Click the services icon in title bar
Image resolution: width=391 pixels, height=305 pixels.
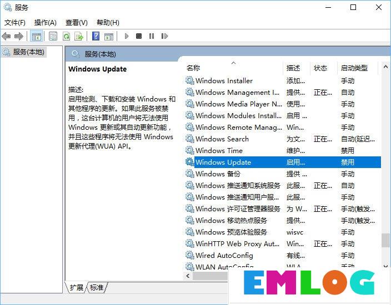click(x=7, y=7)
